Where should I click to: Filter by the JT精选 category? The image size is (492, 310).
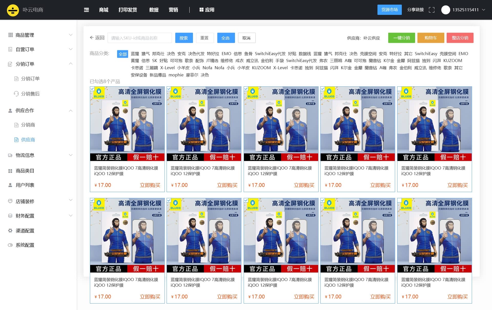coord(212,61)
